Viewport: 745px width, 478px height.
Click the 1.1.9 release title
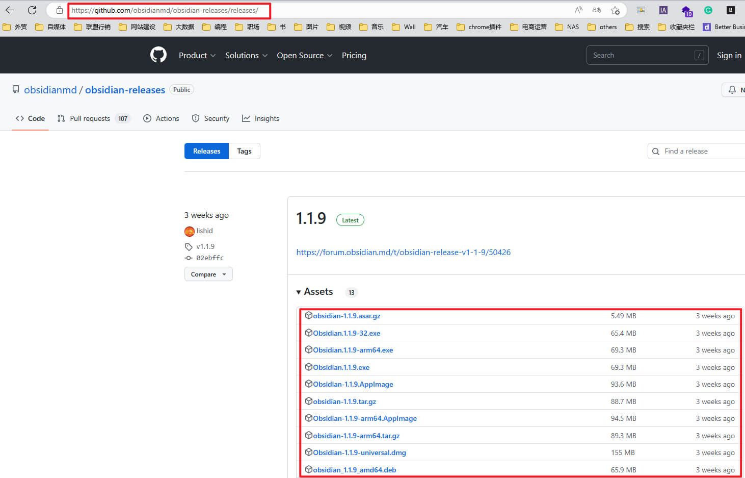(x=311, y=218)
